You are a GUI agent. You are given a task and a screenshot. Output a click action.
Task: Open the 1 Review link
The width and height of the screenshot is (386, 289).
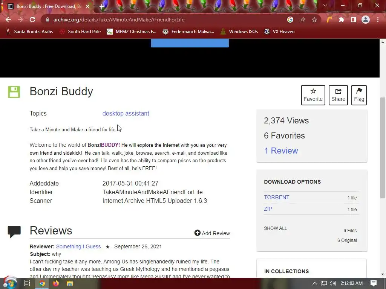[281, 151]
